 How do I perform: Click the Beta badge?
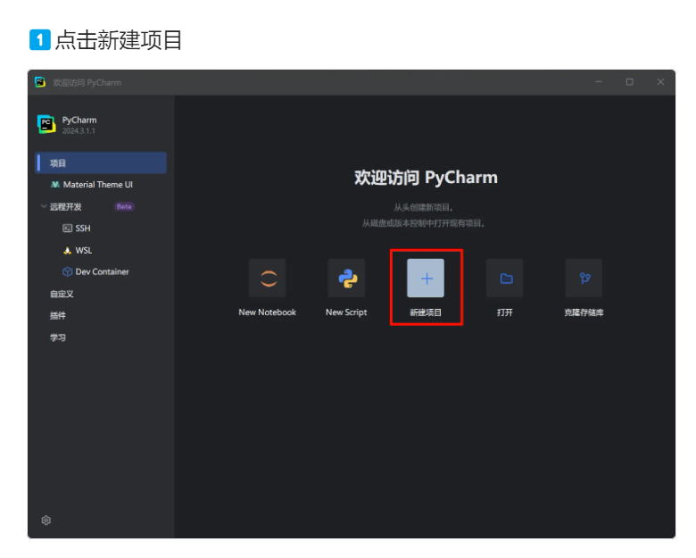pyautogui.click(x=124, y=206)
